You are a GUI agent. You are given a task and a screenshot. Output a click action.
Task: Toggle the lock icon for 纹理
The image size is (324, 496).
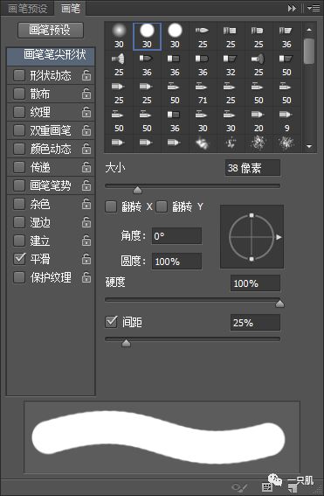pos(86,112)
